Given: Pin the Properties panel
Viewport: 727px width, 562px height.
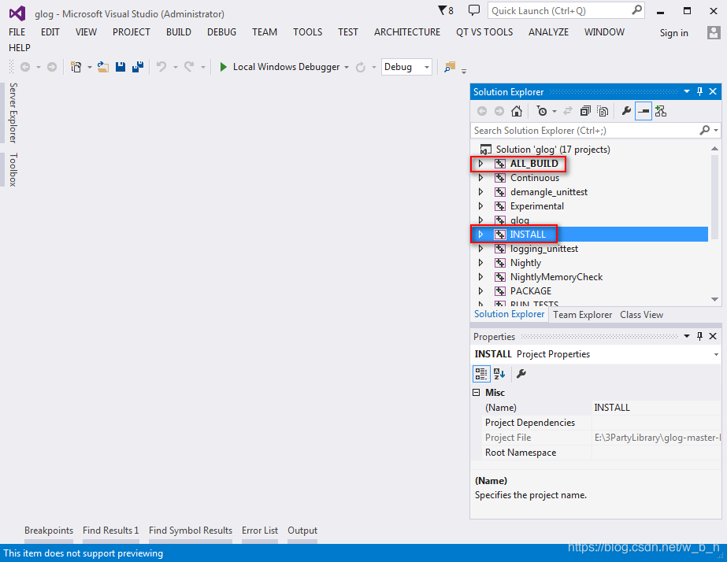Looking at the screenshot, I should pos(699,336).
